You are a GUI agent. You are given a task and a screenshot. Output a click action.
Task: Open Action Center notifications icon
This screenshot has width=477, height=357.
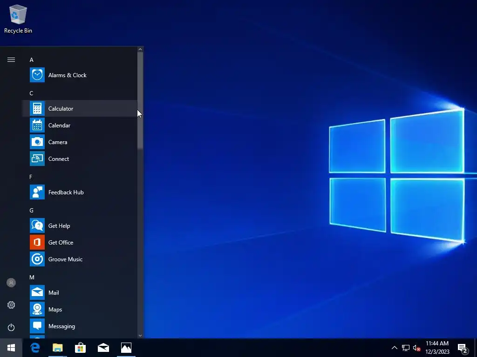(x=462, y=348)
